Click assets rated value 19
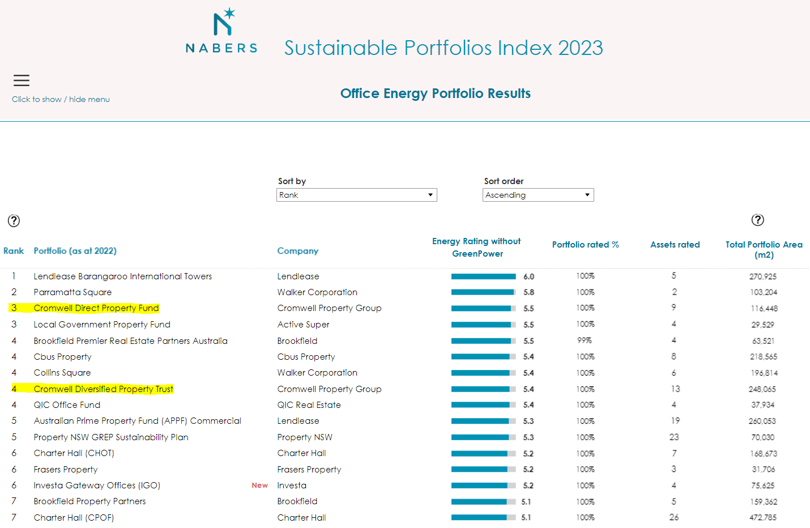The height and width of the screenshot is (528, 810). pos(675,421)
